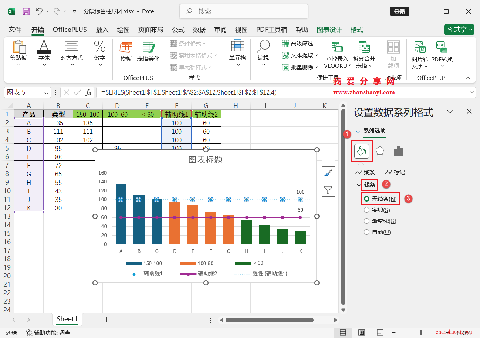Select the 高级筛选 icon
Screen dimensions: 480x338
[x=285, y=43]
